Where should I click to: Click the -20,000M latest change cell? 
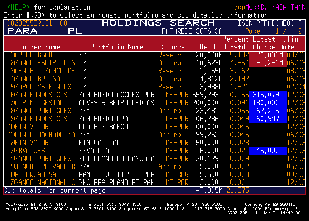click(268, 55)
